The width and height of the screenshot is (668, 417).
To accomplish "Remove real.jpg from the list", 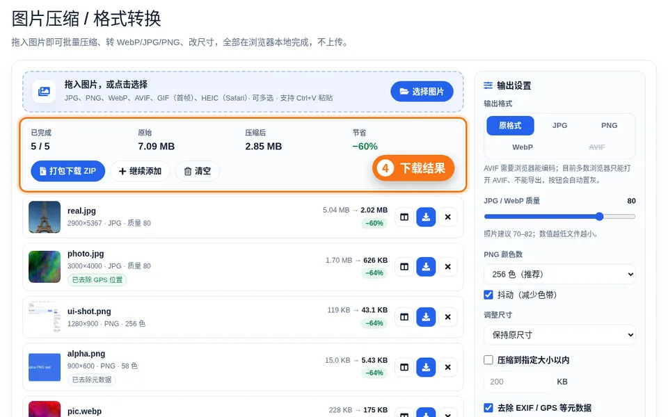I will [x=447, y=217].
